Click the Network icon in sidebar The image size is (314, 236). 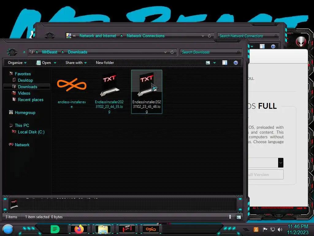11,144
